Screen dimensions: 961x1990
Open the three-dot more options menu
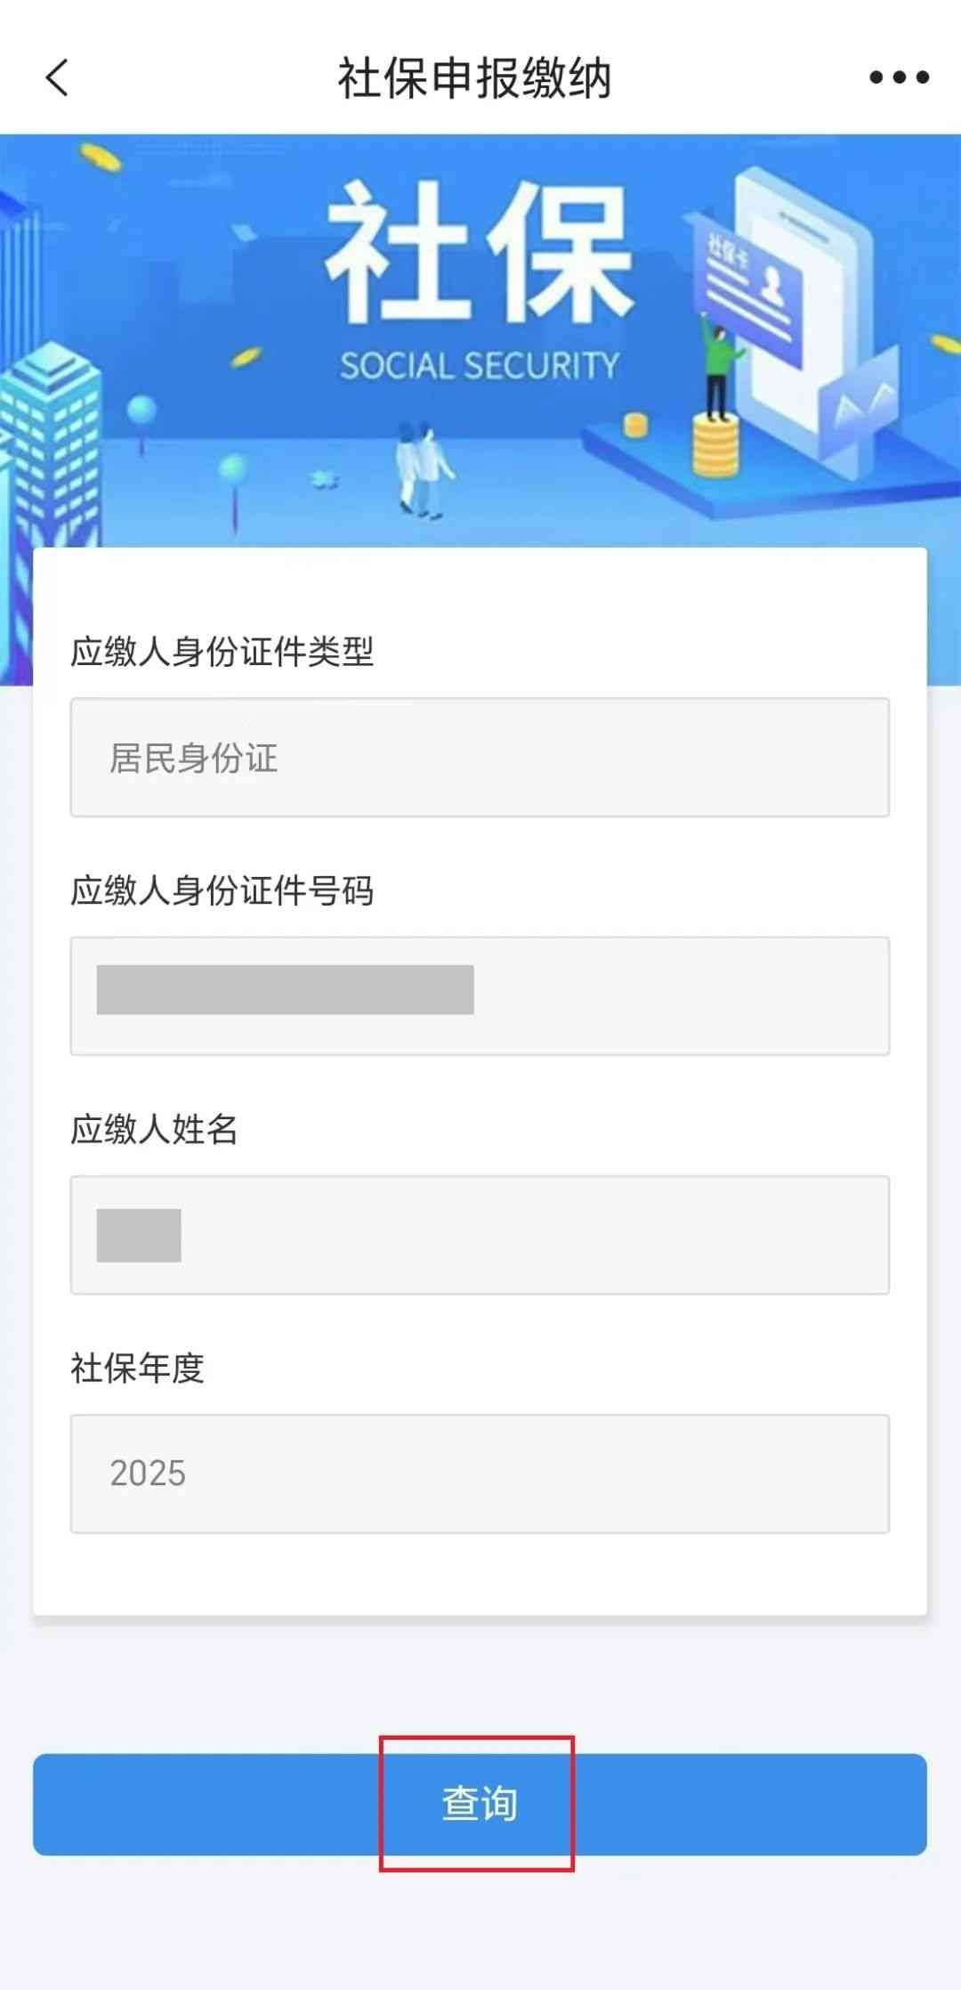[x=899, y=77]
